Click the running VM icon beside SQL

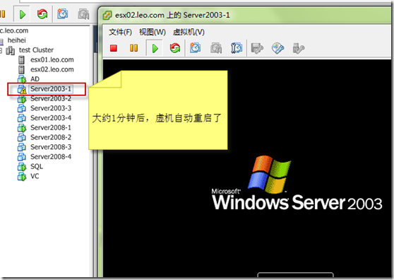pos(22,167)
